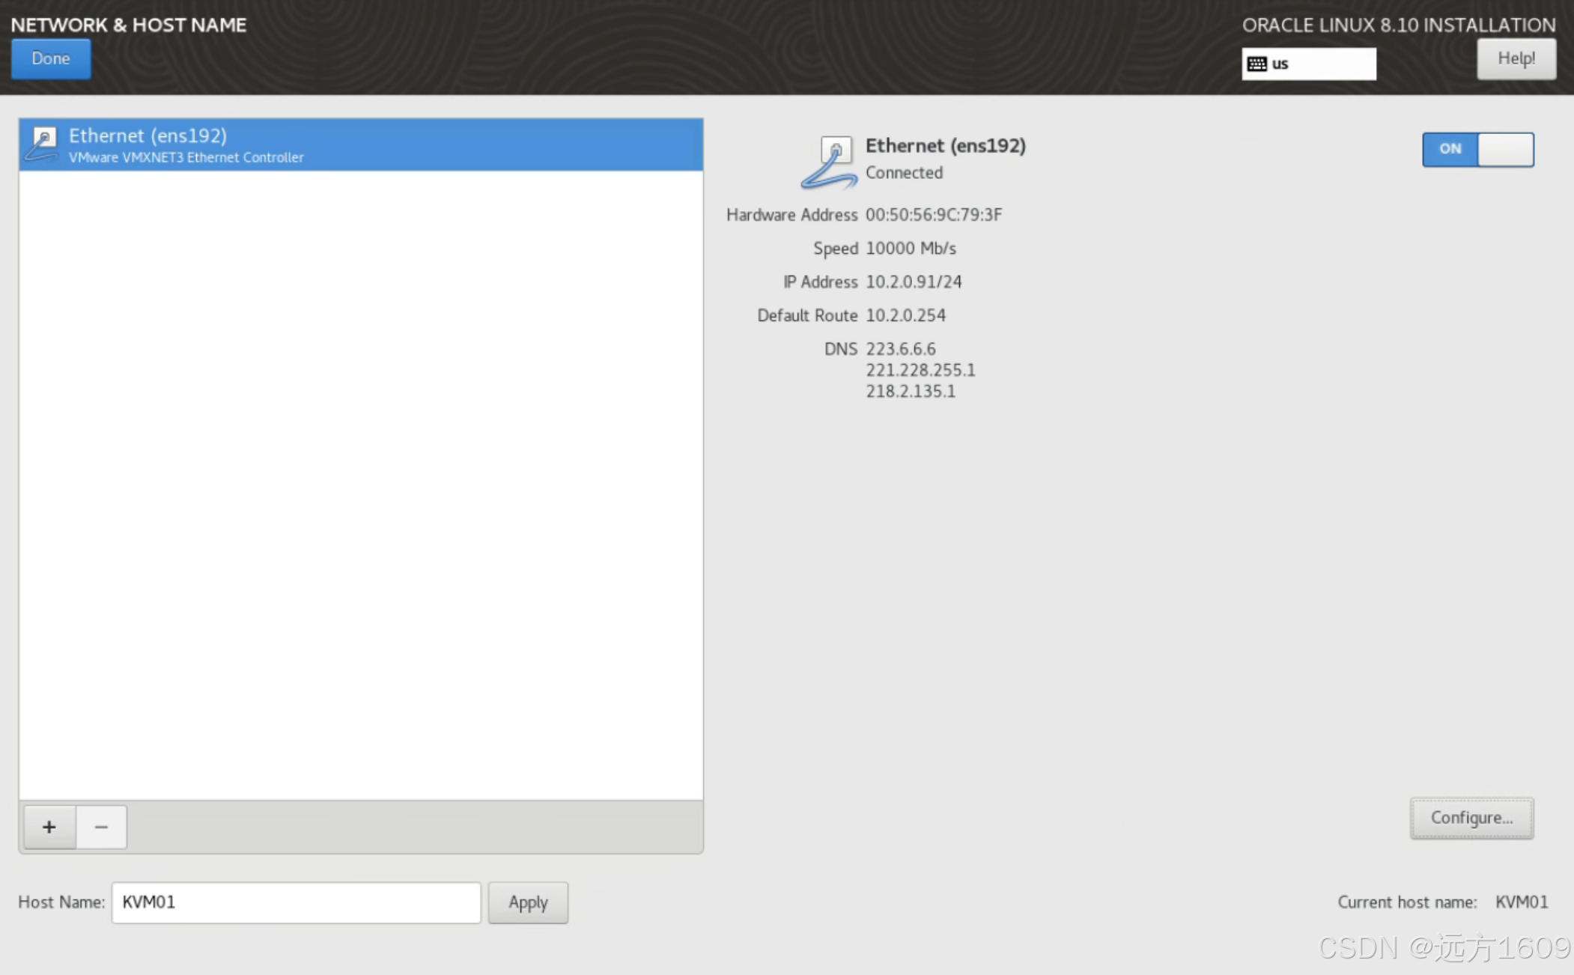Viewport: 1574px width, 975px height.
Task: Click the Hardware Address value 00:50:56:9C:79:3F
Action: (x=933, y=215)
